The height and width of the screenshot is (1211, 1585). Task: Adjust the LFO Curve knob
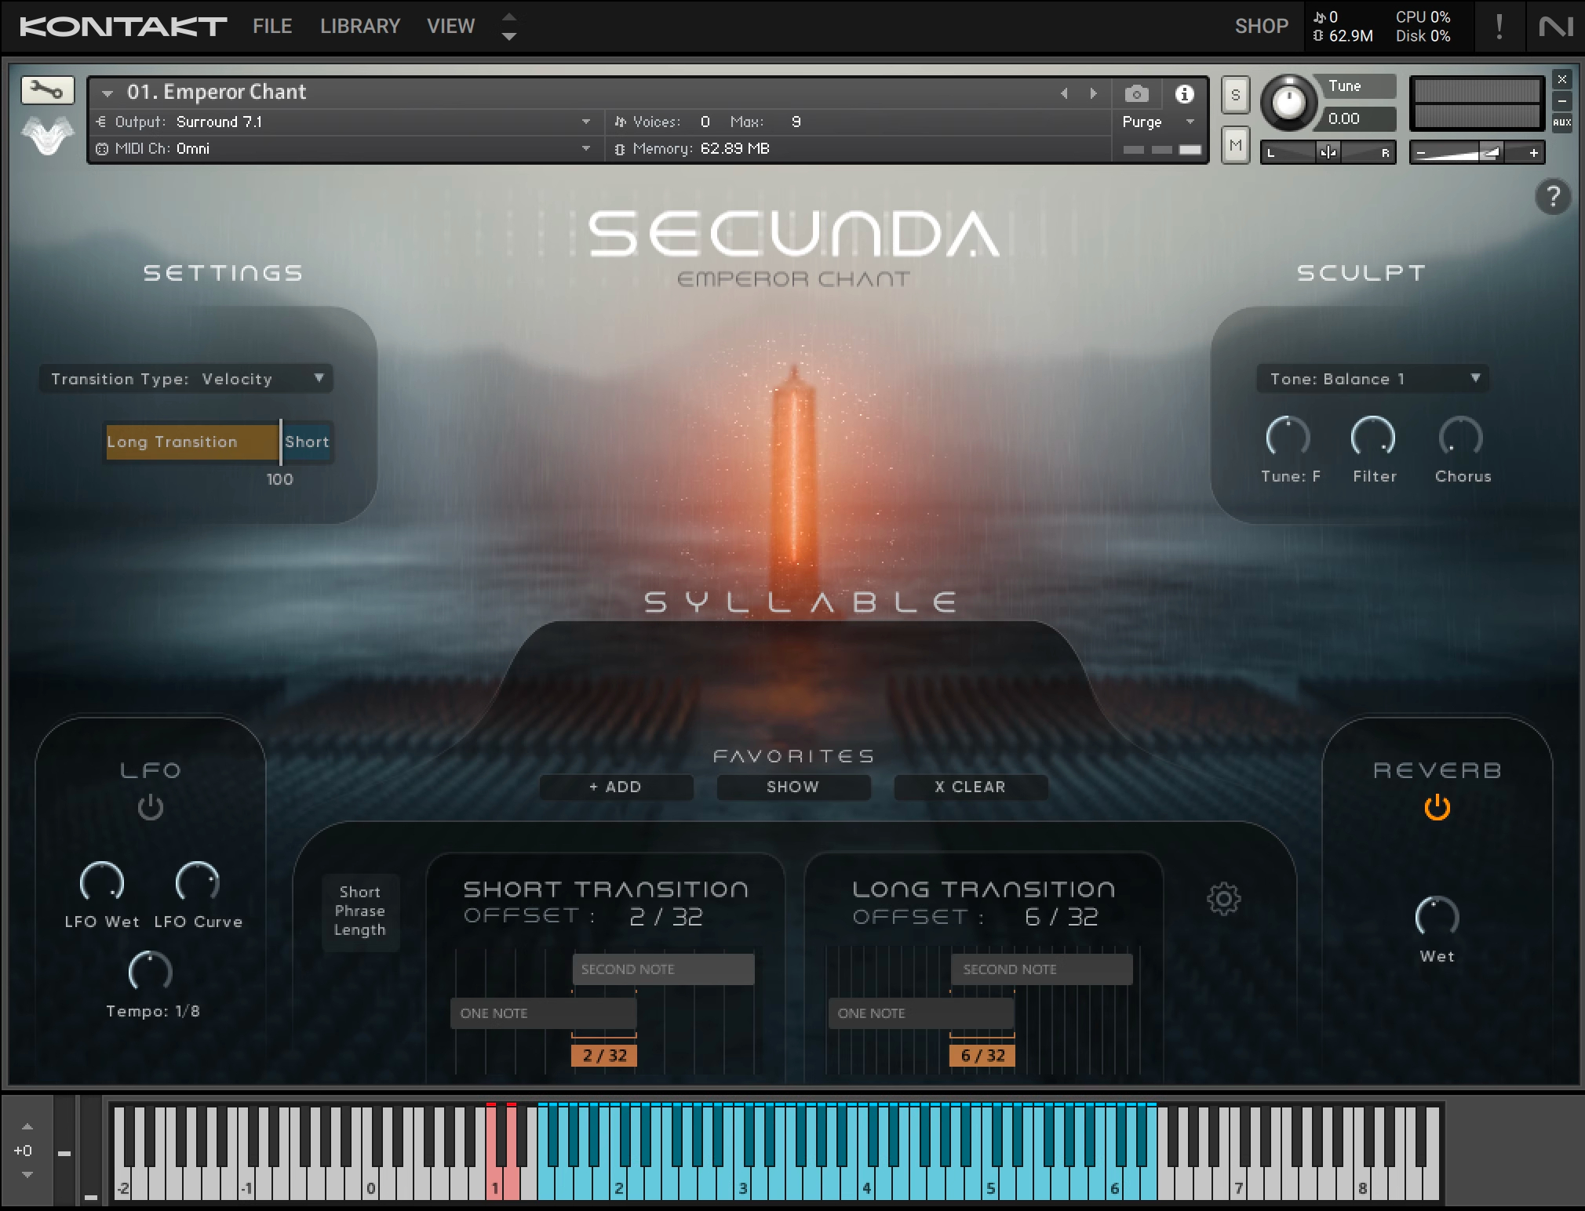click(x=198, y=882)
